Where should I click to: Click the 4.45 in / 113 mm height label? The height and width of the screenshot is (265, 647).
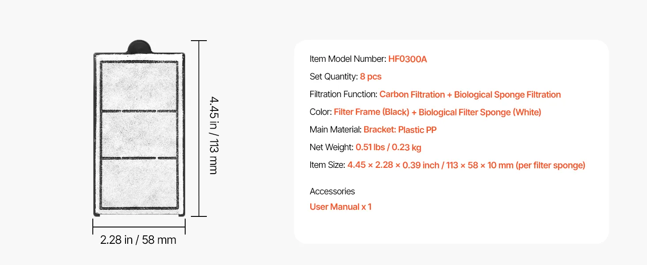(x=214, y=135)
